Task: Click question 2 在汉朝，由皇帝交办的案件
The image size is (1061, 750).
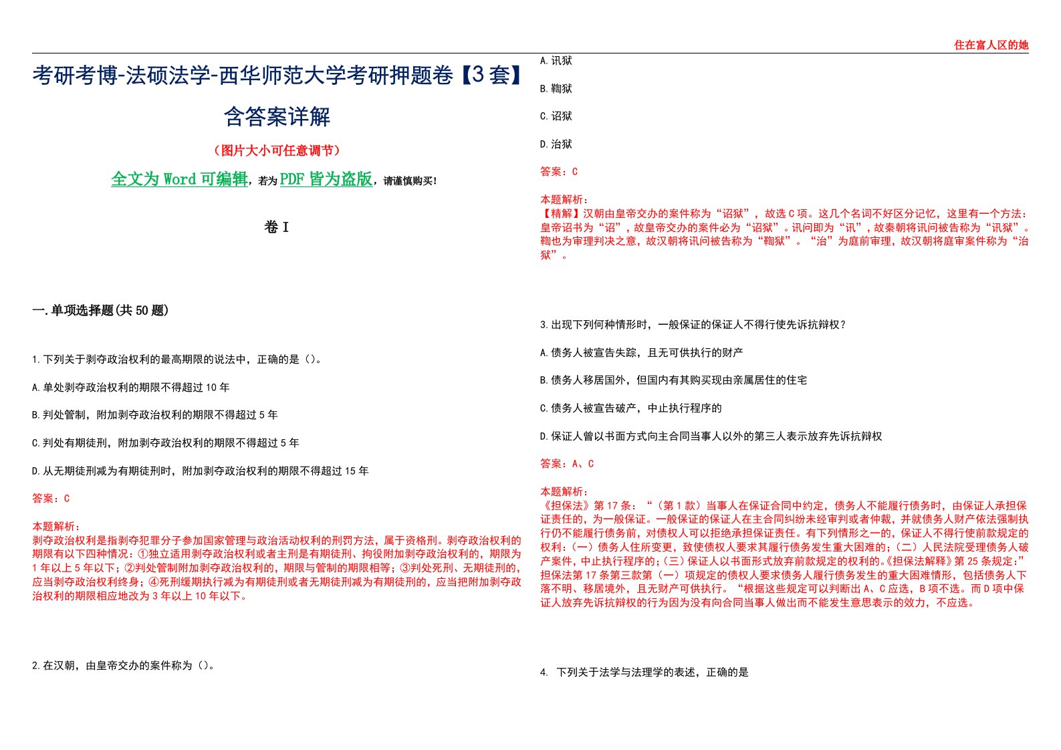Action: pyautogui.click(x=124, y=666)
